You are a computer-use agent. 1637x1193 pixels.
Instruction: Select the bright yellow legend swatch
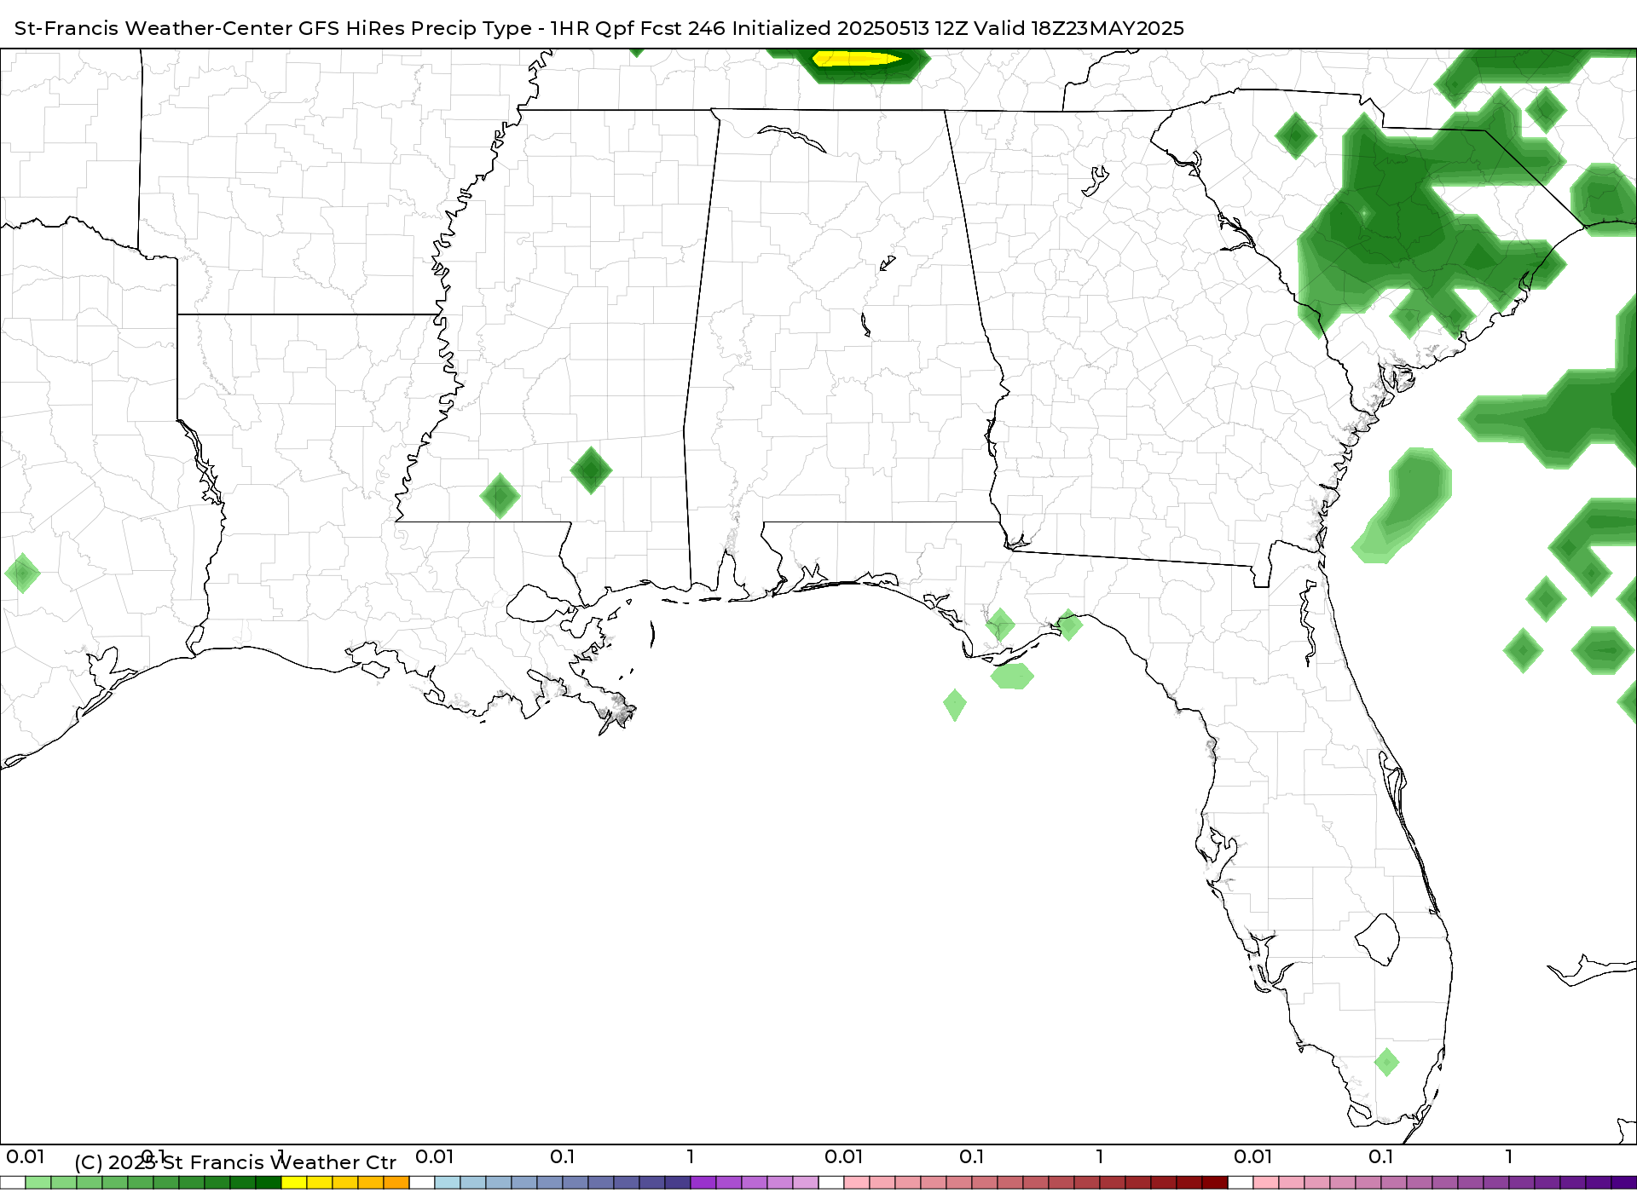pyautogui.click(x=294, y=1183)
